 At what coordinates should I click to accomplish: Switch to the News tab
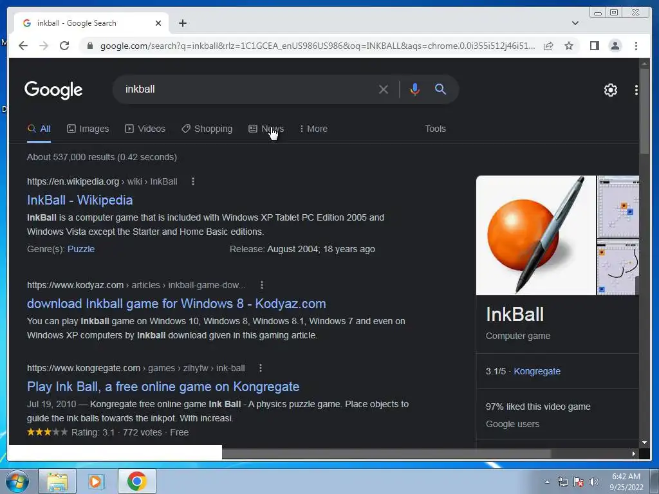coord(266,129)
